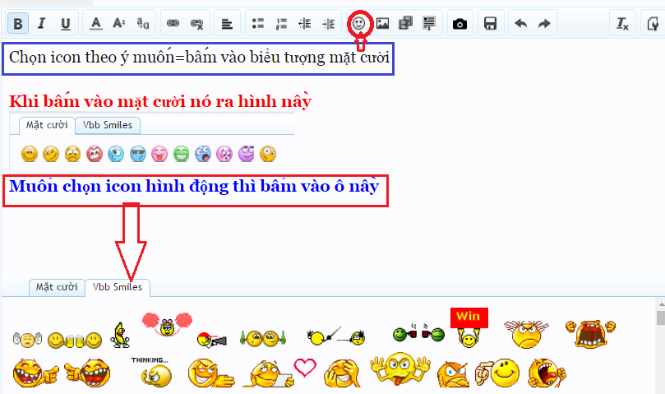This screenshot has height=394, width=665.
Task: Click the remove formatting icon
Action: (x=622, y=24)
